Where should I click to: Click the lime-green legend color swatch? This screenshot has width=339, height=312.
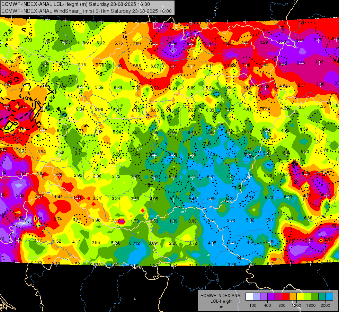click(x=307, y=297)
